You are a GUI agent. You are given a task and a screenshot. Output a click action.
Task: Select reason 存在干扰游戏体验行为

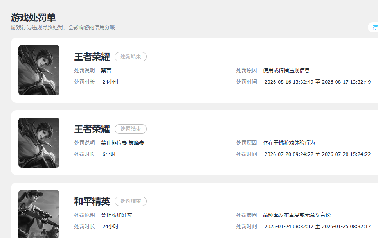pos(289,143)
